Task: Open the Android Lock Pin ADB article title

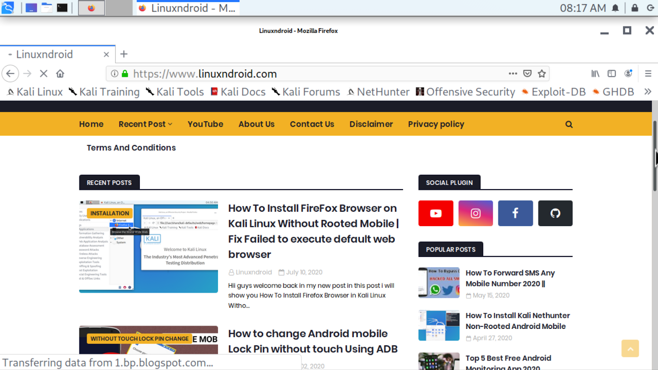Action: click(313, 341)
